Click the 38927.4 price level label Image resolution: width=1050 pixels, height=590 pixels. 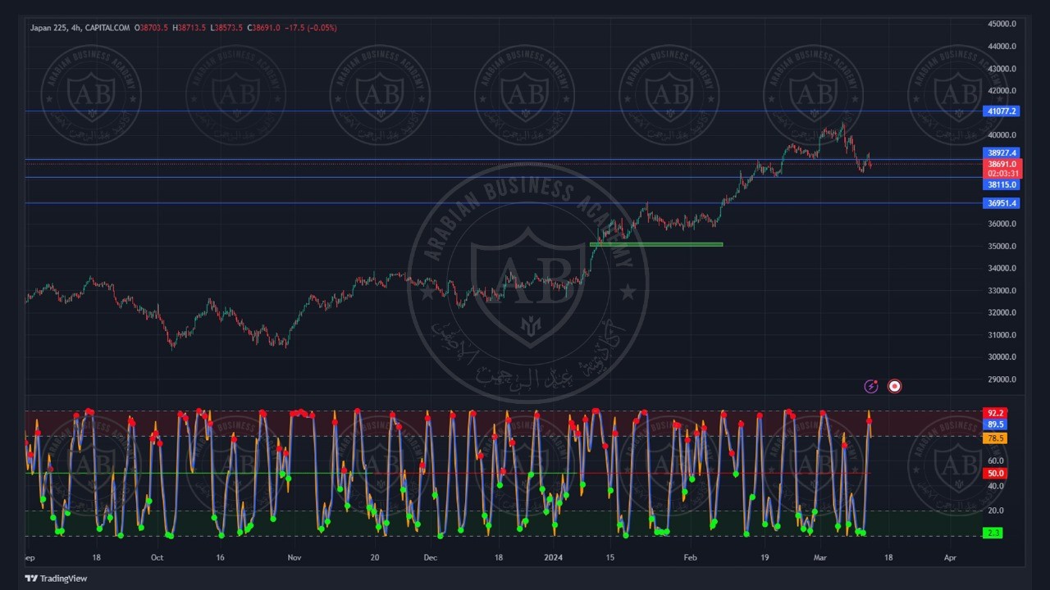1002,153
